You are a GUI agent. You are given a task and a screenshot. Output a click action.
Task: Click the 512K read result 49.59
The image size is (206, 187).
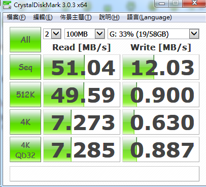click(82, 95)
